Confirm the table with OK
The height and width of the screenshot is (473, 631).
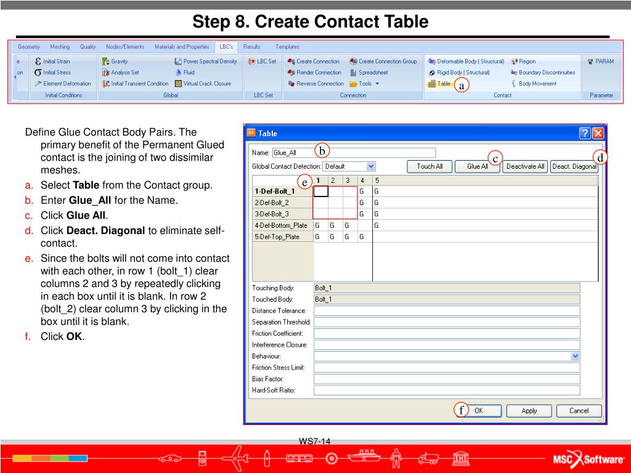479,411
